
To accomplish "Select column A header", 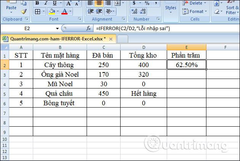I will point(21,47).
